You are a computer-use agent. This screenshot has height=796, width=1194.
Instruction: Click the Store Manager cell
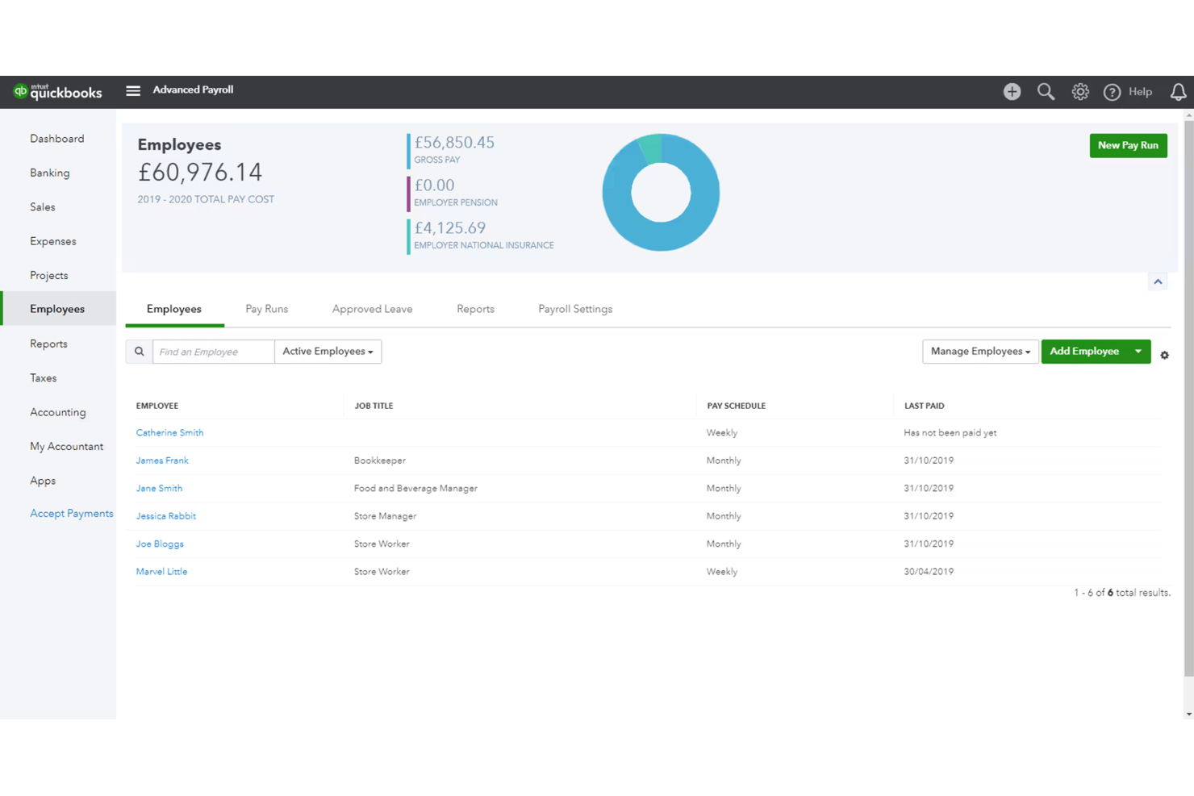(386, 516)
